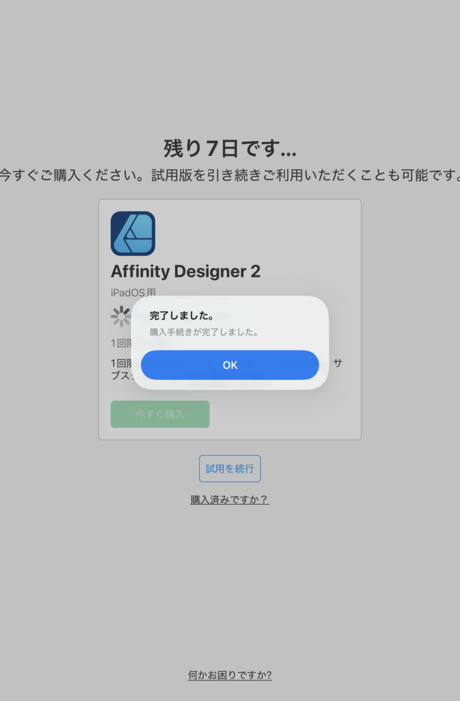Click the grey 1回限り price label

121,343
